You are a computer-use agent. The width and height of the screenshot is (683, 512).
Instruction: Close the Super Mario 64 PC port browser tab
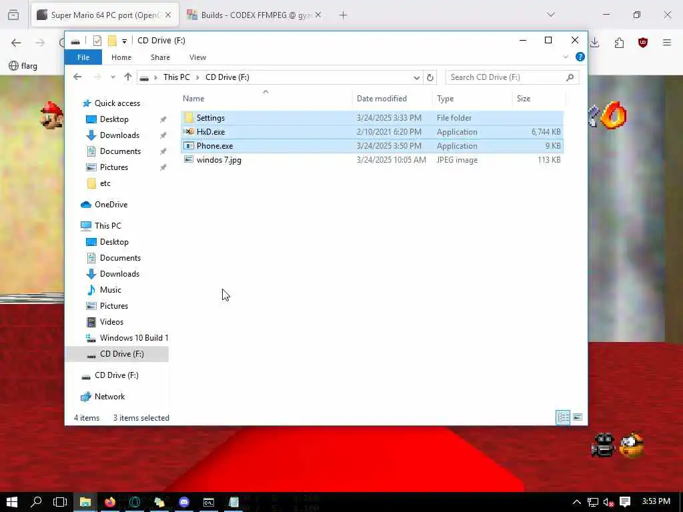pos(168,15)
